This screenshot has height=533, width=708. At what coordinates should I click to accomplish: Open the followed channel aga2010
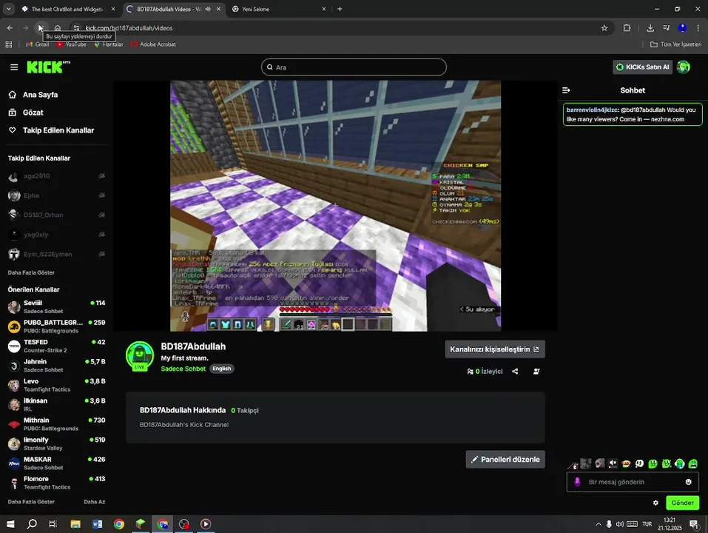(x=56, y=176)
